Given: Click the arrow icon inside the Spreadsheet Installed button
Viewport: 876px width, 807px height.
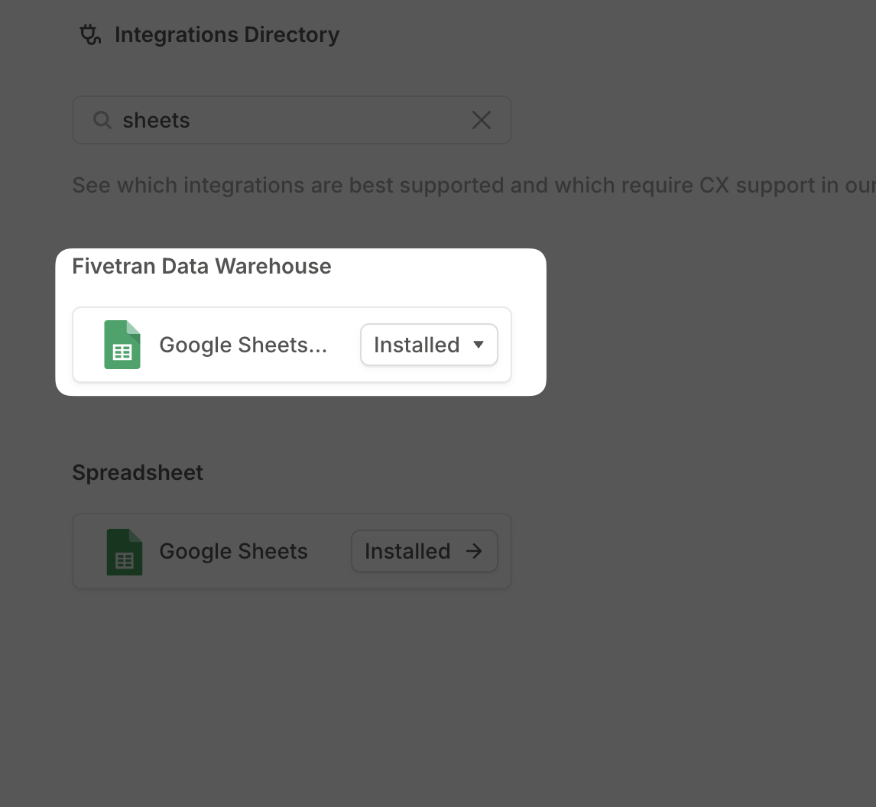Looking at the screenshot, I should pos(474,551).
